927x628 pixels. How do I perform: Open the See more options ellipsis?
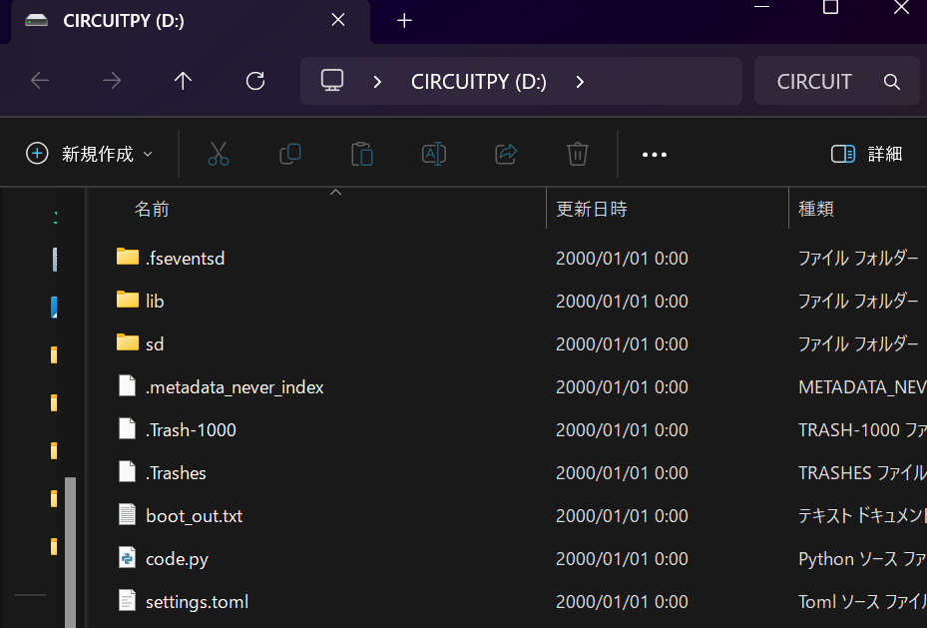pyautogui.click(x=655, y=155)
